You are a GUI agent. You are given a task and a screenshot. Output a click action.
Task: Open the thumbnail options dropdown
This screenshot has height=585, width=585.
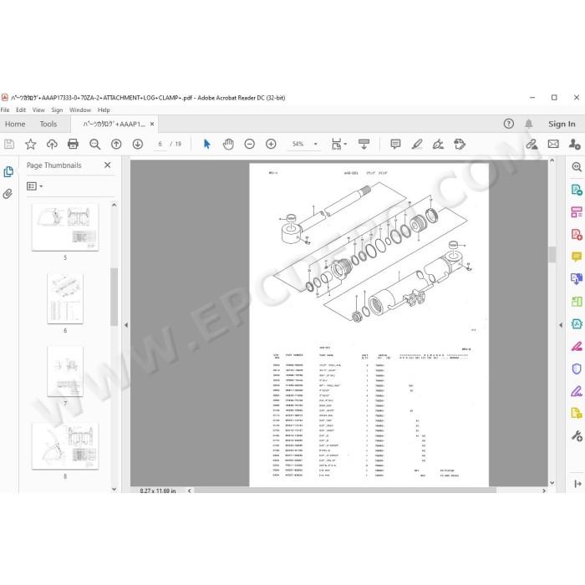point(35,186)
